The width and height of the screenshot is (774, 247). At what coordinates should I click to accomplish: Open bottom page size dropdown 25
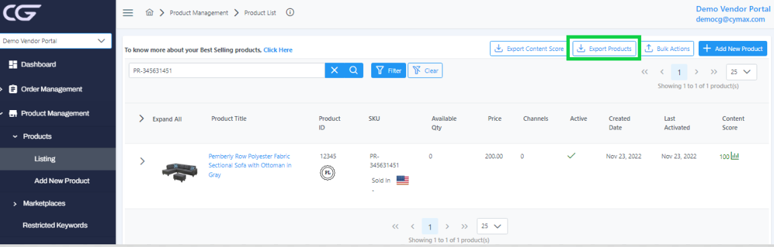(x=492, y=226)
